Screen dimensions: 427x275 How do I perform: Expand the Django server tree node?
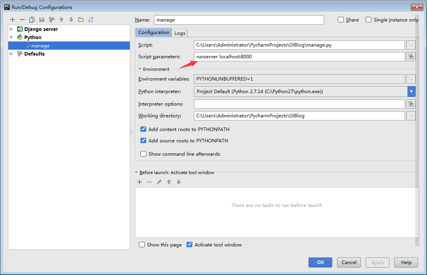[11, 29]
